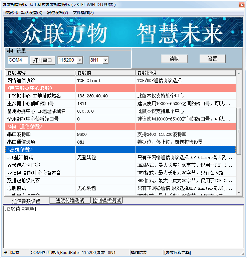Switch to the 通信参数设置 tab
Image resolution: width=247 pixels, height=258 pixels.
(26, 201)
